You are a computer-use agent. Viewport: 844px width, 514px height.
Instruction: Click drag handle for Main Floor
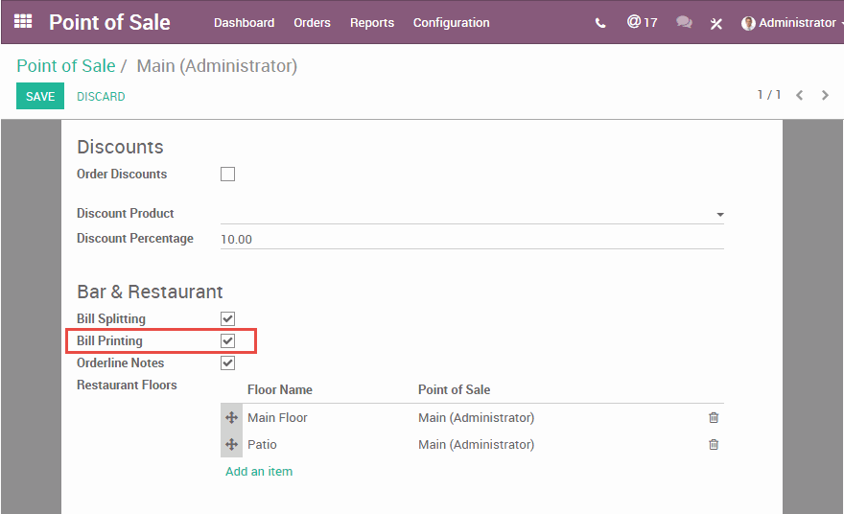[x=231, y=418]
